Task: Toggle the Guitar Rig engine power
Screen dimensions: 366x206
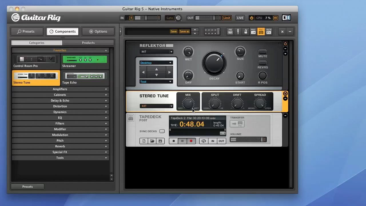Action: [x=252, y=18]
